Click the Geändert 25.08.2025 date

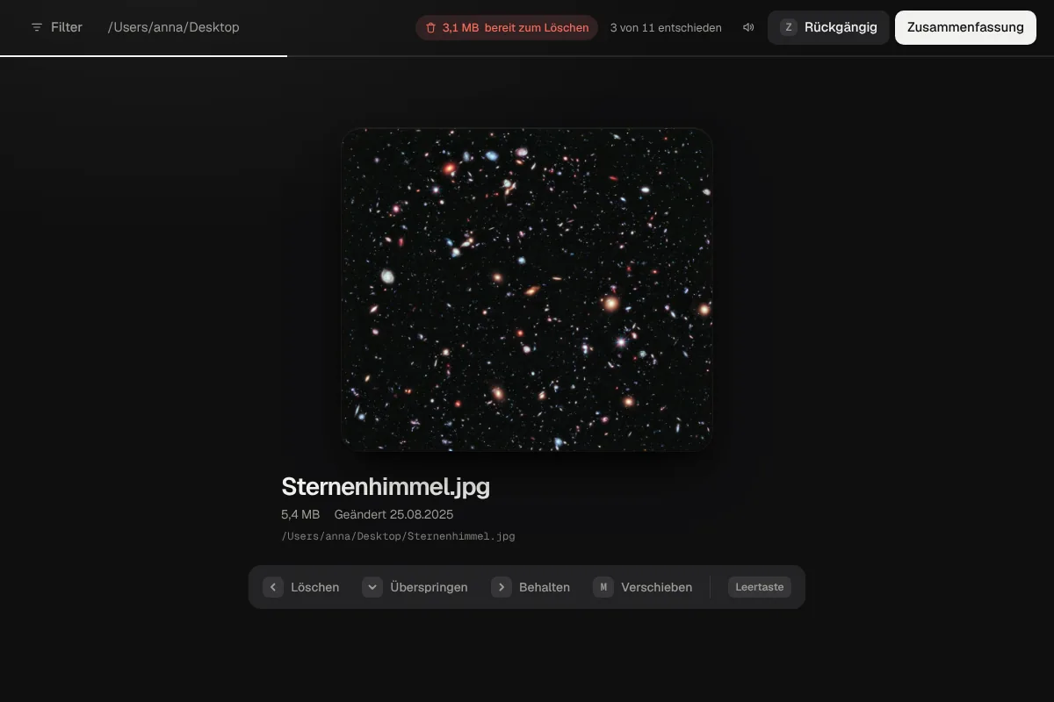pos(393,514)
